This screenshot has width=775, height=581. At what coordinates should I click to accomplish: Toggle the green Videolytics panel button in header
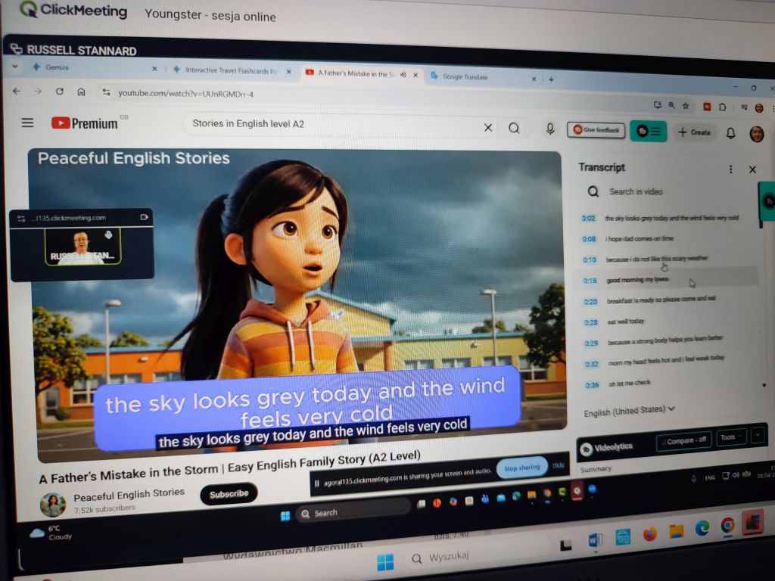tap(648, 131)
